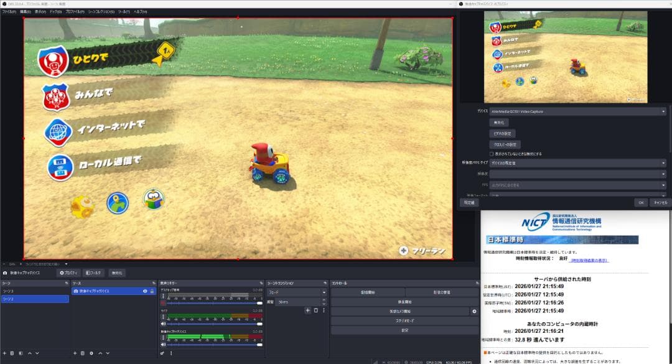Click the add source plus icon

[74, 353]
